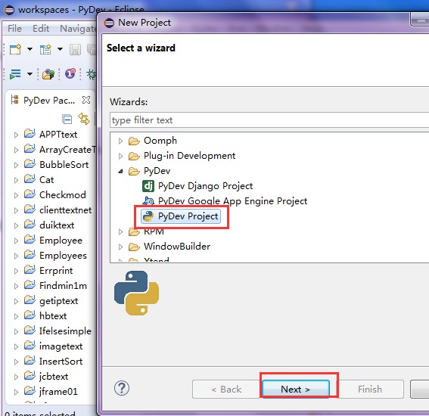Click the Save toolbar icon
This screenshot has width=429, height=416.
75,50
